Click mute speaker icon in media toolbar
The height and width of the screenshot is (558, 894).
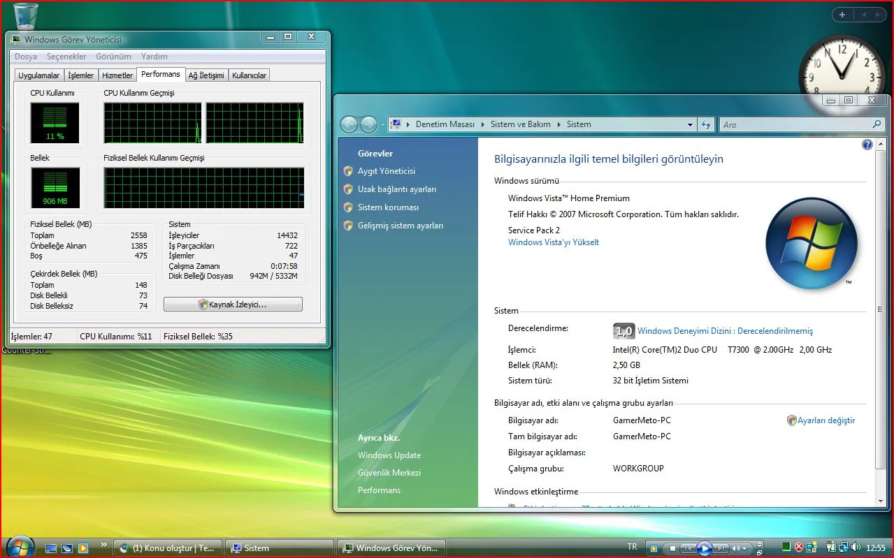point(736,548)
